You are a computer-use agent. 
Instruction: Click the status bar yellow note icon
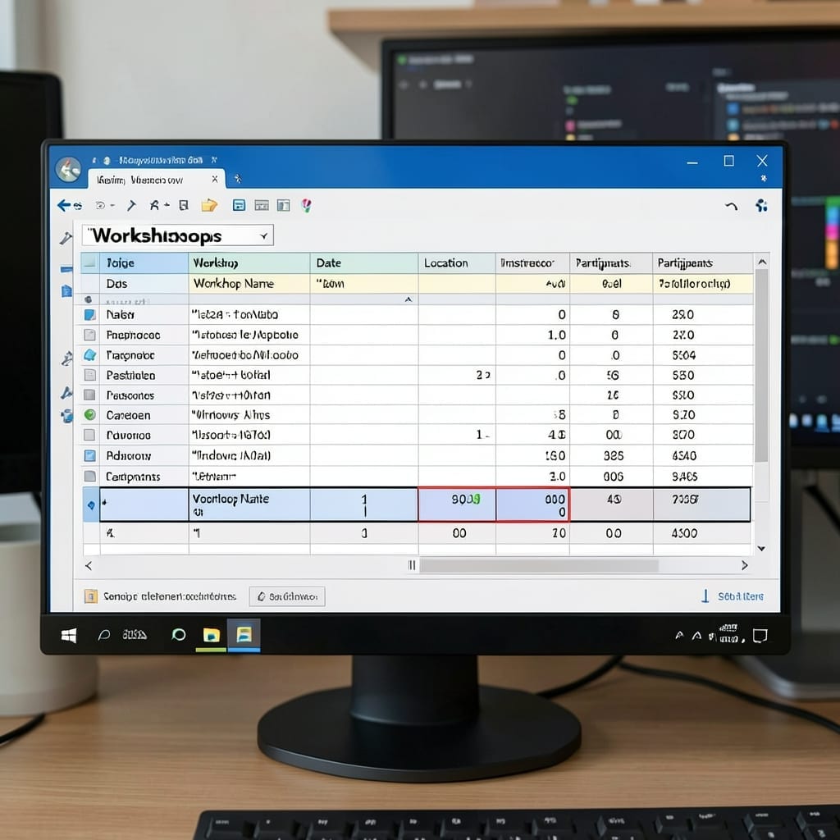(91, 596)
